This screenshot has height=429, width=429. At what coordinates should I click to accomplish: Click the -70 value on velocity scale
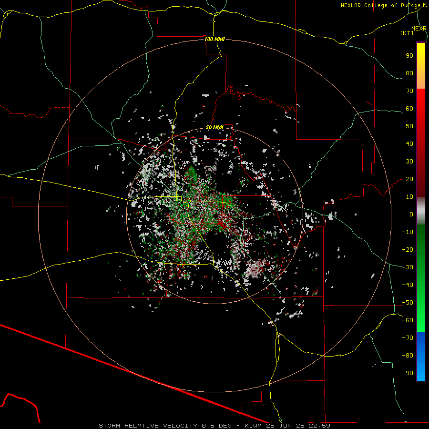pyautogui.click(x=408, y=338)
